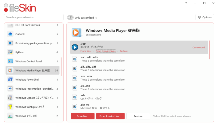Click the Only customized (1) label
The height and width of the screenshot is (130, 218).
click(86, 18)
